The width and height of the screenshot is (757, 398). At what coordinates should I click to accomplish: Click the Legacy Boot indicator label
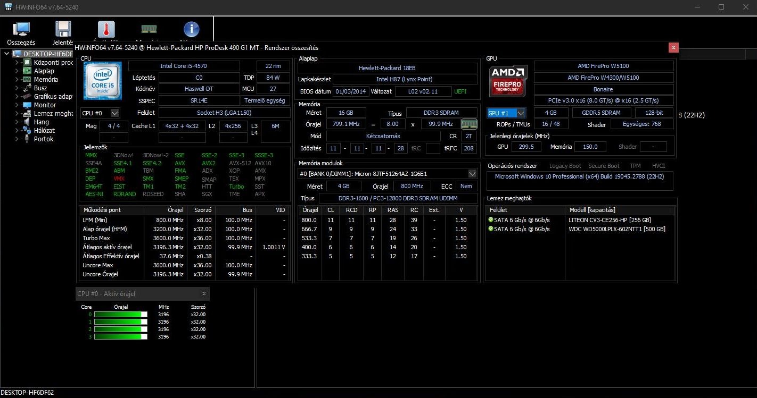(x=565, y=166)
